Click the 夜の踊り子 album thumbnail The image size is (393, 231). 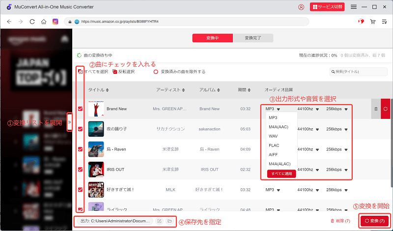click(x=96, y=129)
